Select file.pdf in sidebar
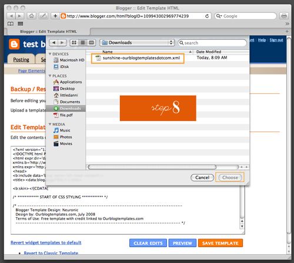The height and width of the screenshot is (263, 294). point(63,115)
